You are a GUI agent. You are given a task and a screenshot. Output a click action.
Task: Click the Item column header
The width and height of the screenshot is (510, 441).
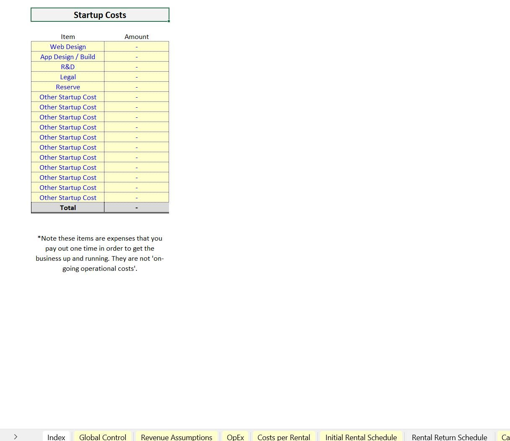tap(68, 36)
